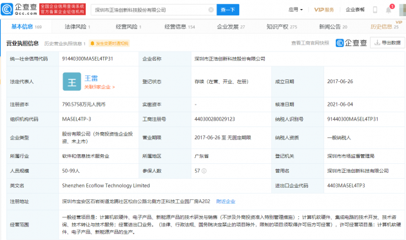Image resolution: width=406 pixels, height=240 pixels.
Task: Click the 发生变更时通知我 notification button
Action: click(110, 43)
